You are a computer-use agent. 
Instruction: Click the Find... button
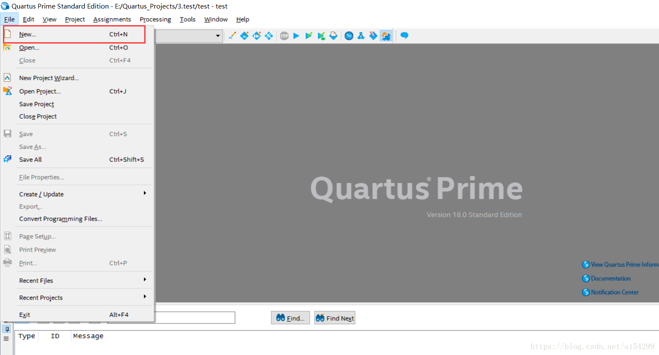click(290, 318)
